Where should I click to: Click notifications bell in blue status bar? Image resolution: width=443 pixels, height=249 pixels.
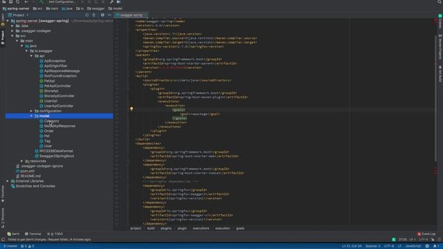[x=436, y=246]
